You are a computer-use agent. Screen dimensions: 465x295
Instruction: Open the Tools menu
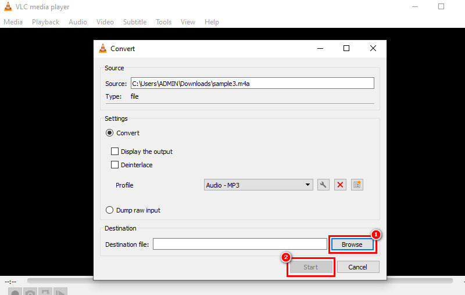click(163, 22)
